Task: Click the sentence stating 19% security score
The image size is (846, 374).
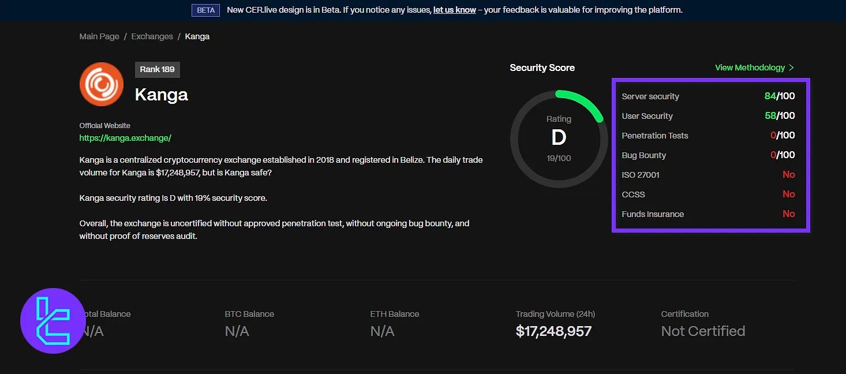Action: tap(173, 198)
